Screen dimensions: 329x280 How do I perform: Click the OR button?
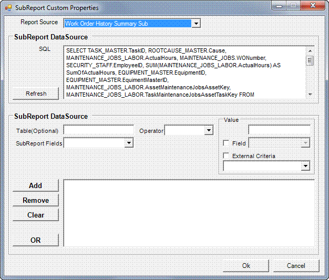(x=36, y=240)
